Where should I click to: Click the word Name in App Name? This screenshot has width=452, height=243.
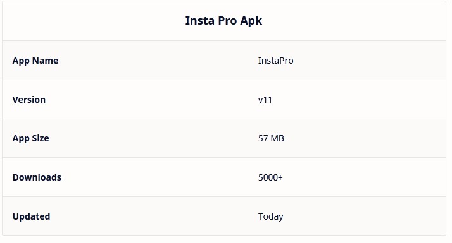click(45, 61)
